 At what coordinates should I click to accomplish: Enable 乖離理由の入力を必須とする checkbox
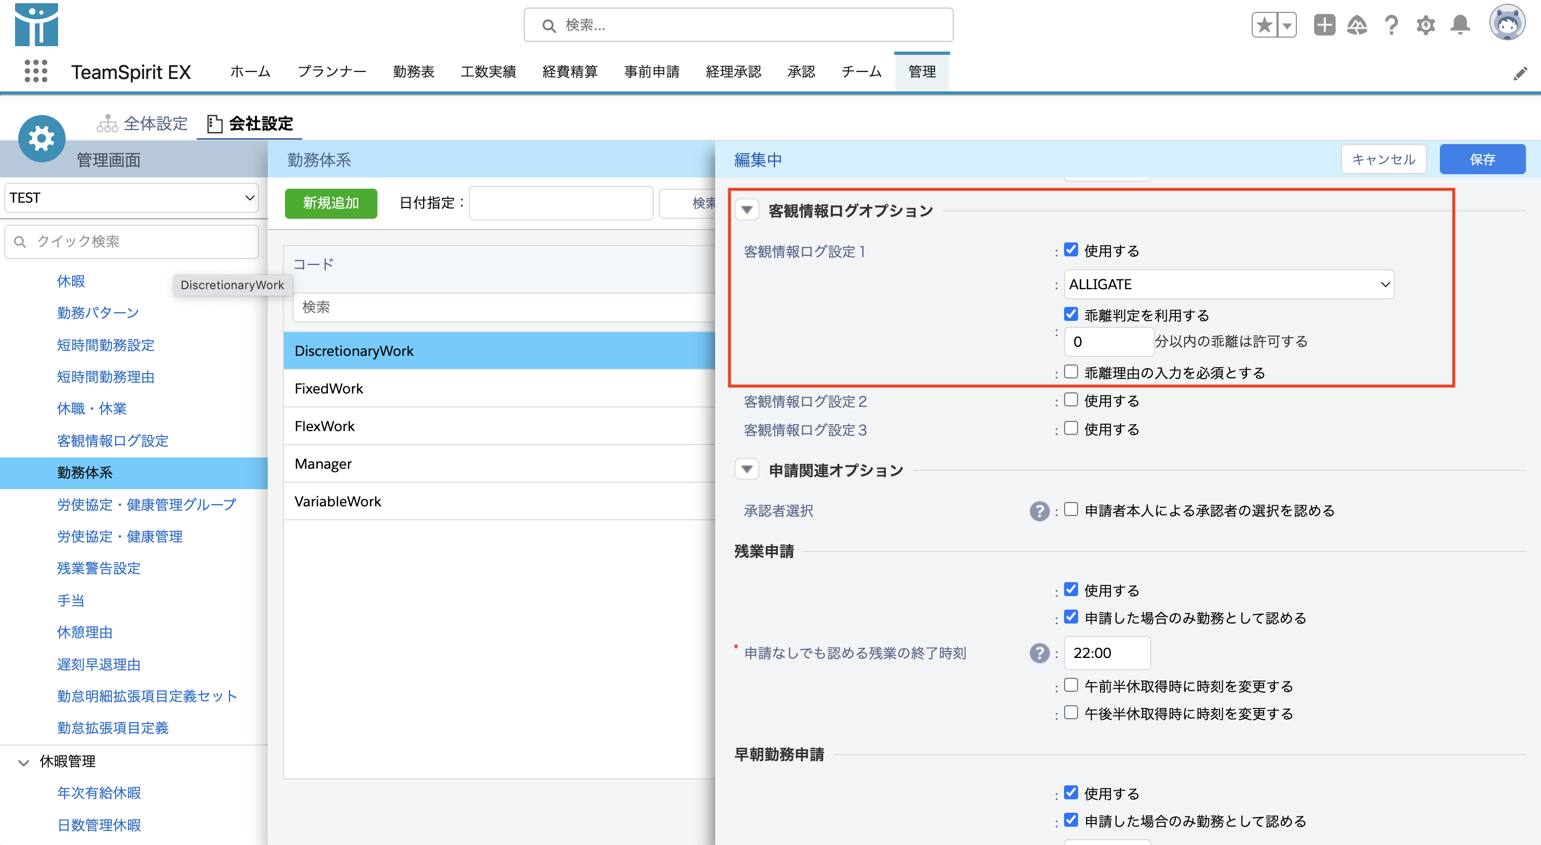tap(1071, 372)
